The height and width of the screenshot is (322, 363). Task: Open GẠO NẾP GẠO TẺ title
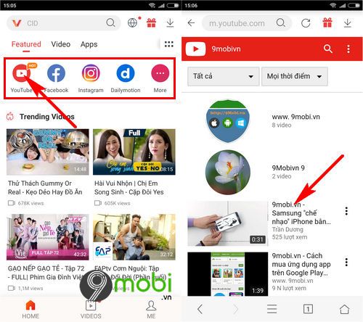46,273
